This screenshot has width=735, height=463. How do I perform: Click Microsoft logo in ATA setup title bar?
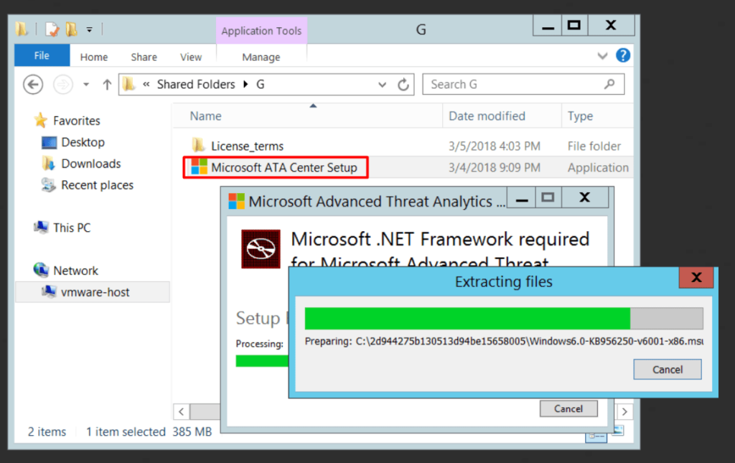tap(236, 202)
